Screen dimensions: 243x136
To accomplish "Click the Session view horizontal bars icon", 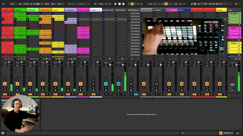I will point(240,4).
